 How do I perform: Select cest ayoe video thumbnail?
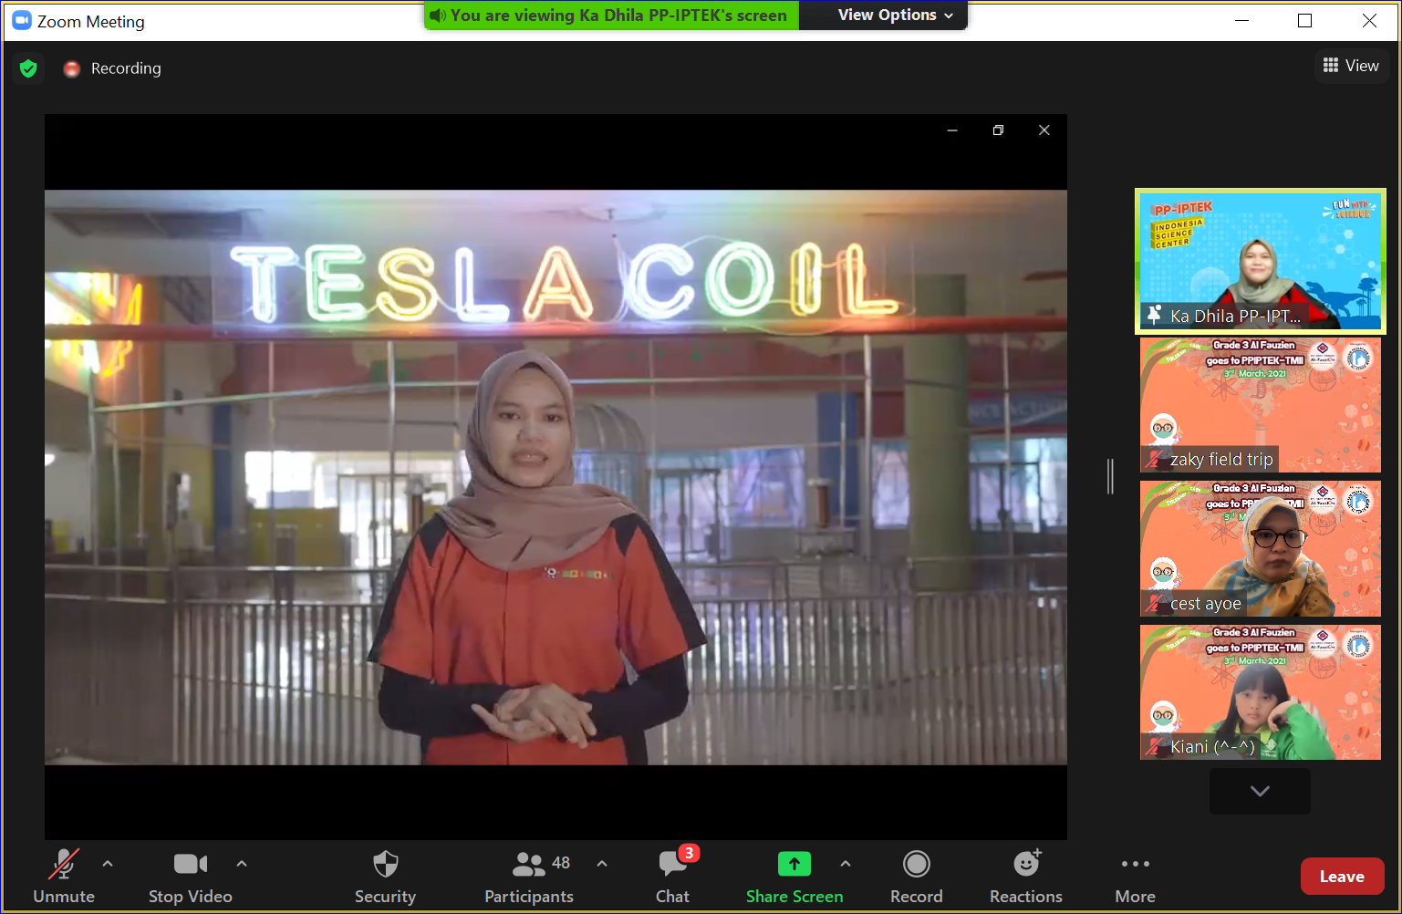pos(1260,549)
